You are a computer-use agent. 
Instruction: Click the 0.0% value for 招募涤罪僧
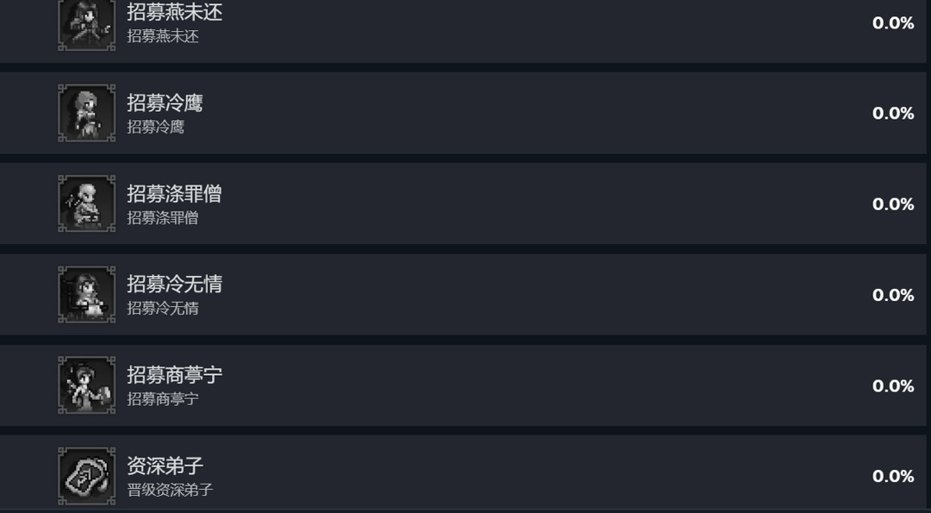pos(892,204)
